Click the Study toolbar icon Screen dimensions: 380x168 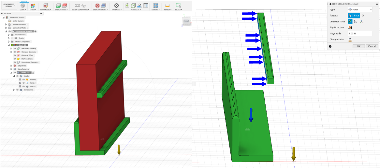[x=33, y=5]
